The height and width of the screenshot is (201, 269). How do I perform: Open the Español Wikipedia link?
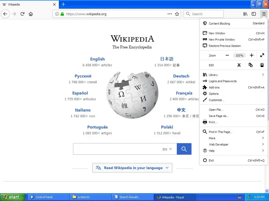(x=80, y=93)
